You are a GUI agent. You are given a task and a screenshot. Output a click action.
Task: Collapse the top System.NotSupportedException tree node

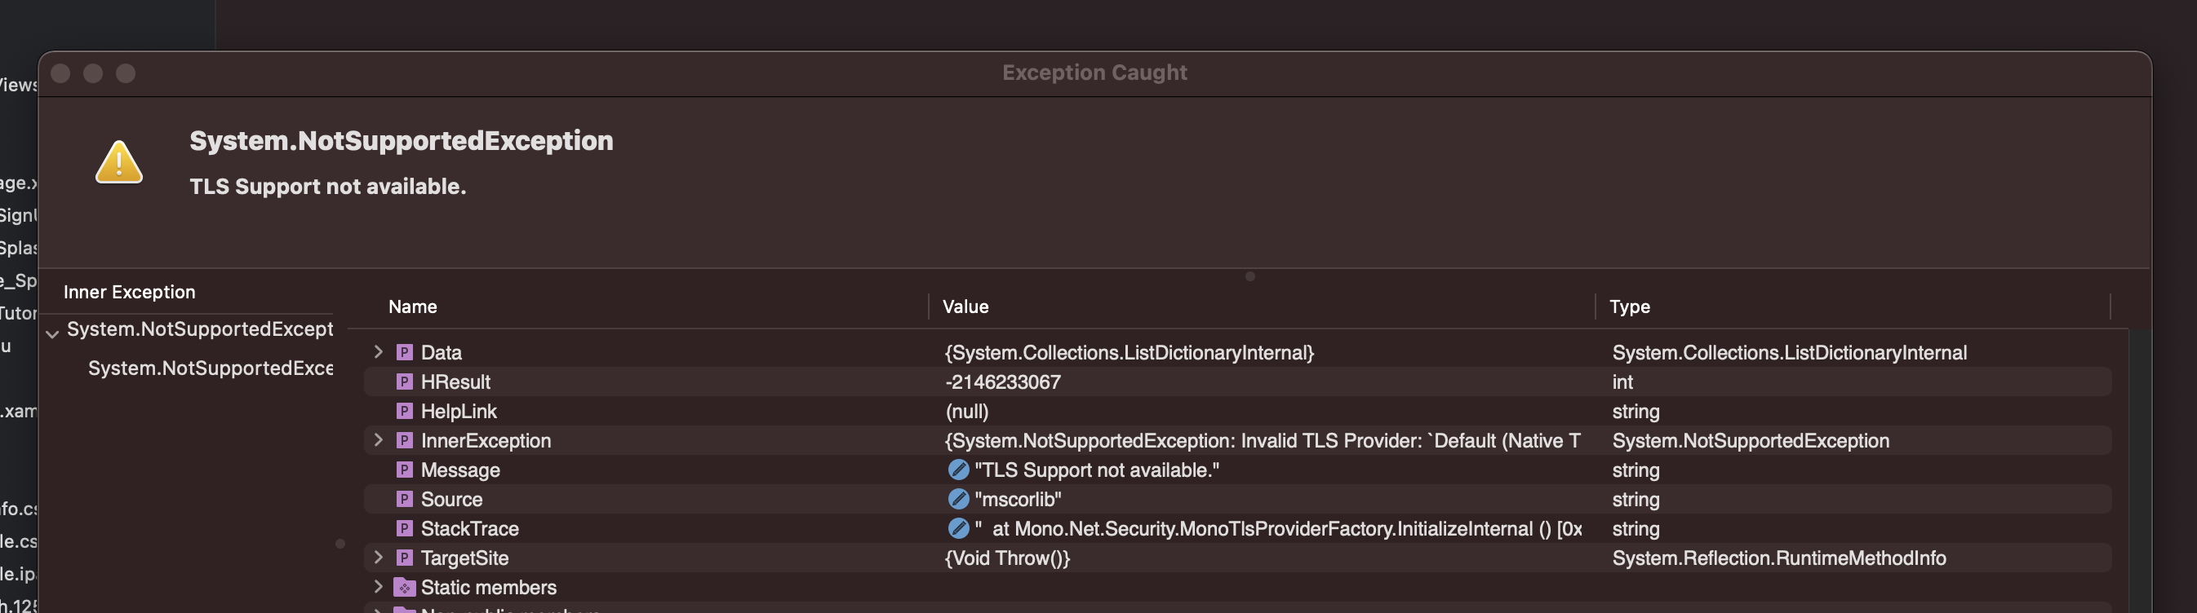[53, 333]
